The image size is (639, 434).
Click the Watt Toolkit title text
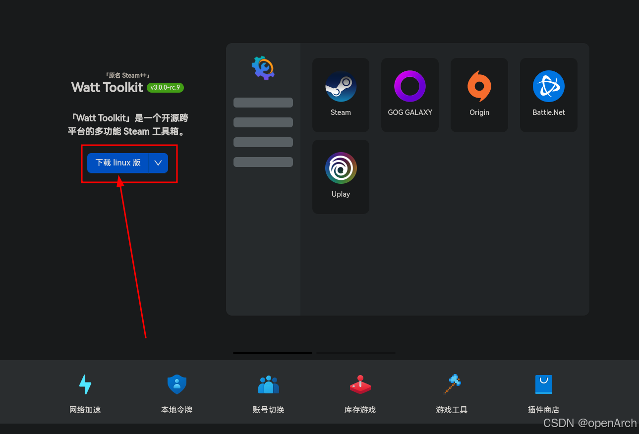click(x=107, y=88)
